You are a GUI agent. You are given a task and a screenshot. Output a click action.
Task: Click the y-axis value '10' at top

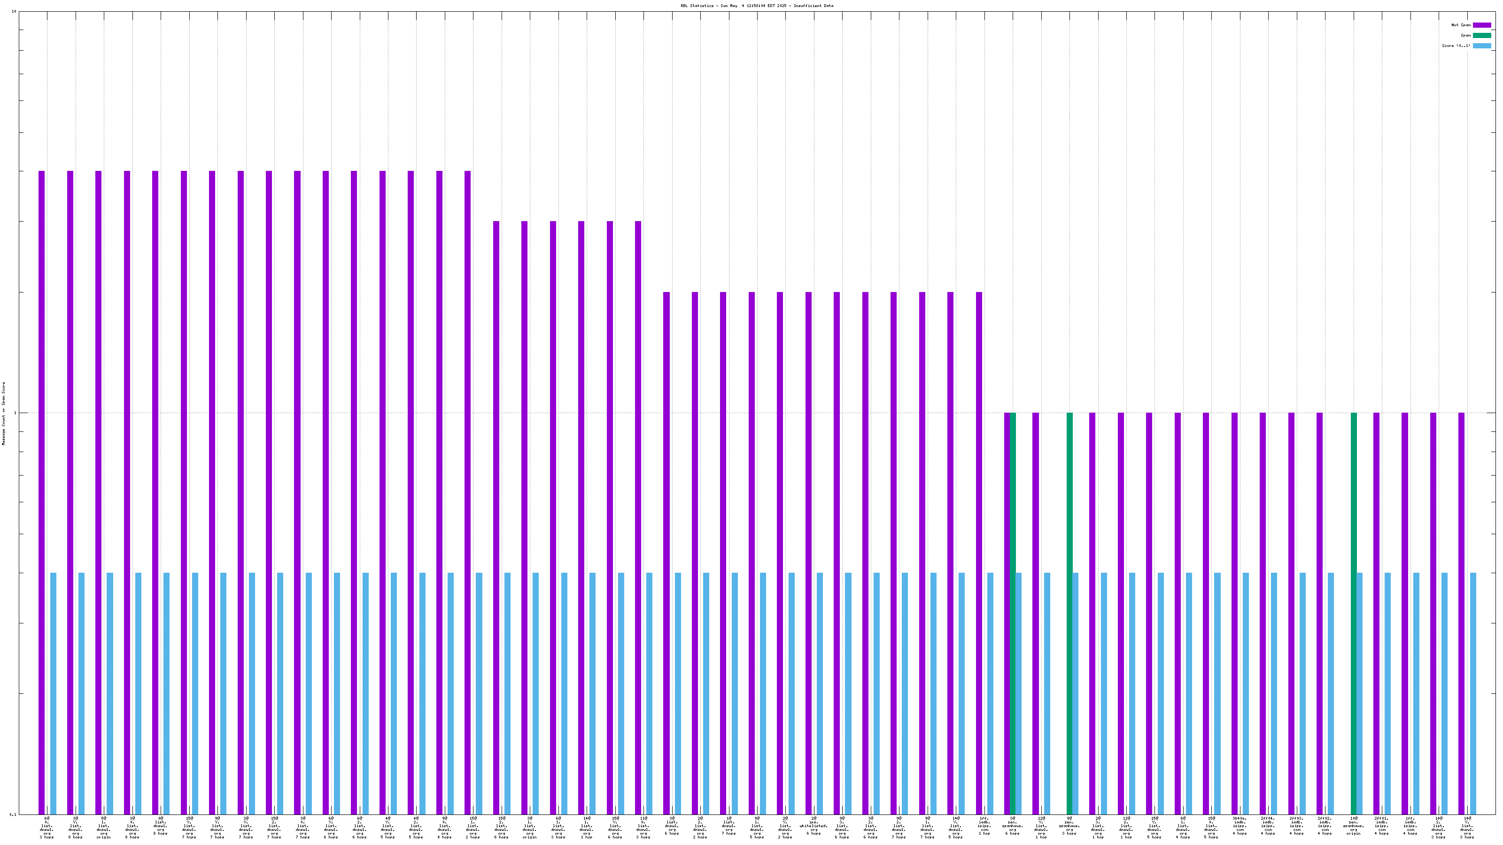pos(14,12)
